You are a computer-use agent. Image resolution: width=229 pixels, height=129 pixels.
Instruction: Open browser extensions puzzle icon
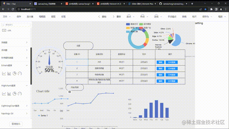click(x=211, y=9)
